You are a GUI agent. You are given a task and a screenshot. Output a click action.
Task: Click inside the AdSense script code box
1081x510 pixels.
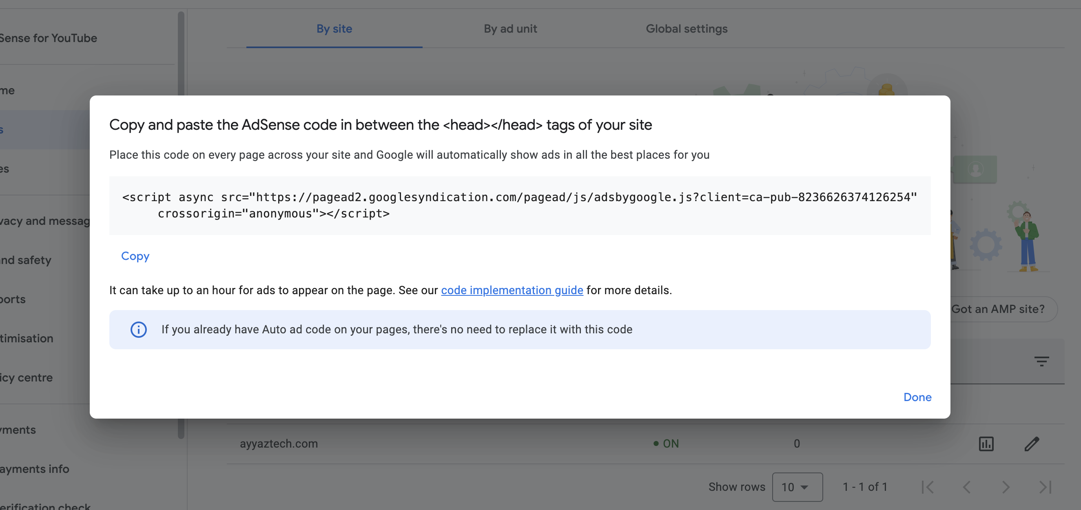(520, 205)
